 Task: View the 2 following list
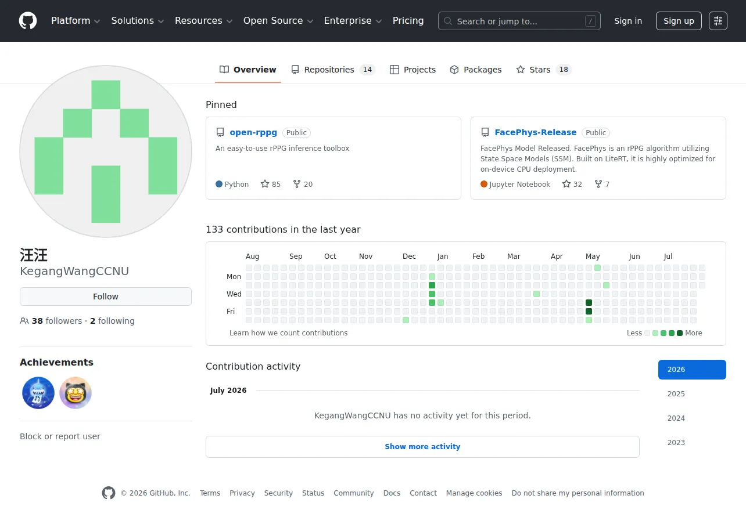pyautogui.click(x=112, y=321)
